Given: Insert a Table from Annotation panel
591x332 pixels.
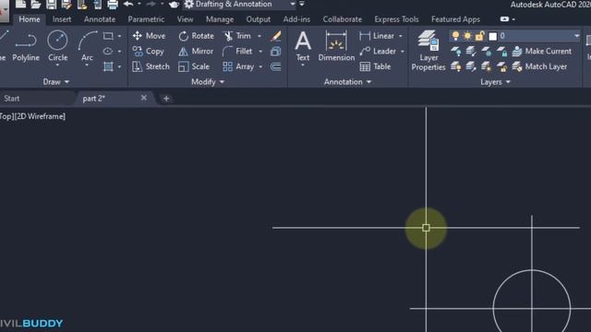Looking at the screenshot, I should 375,66.
